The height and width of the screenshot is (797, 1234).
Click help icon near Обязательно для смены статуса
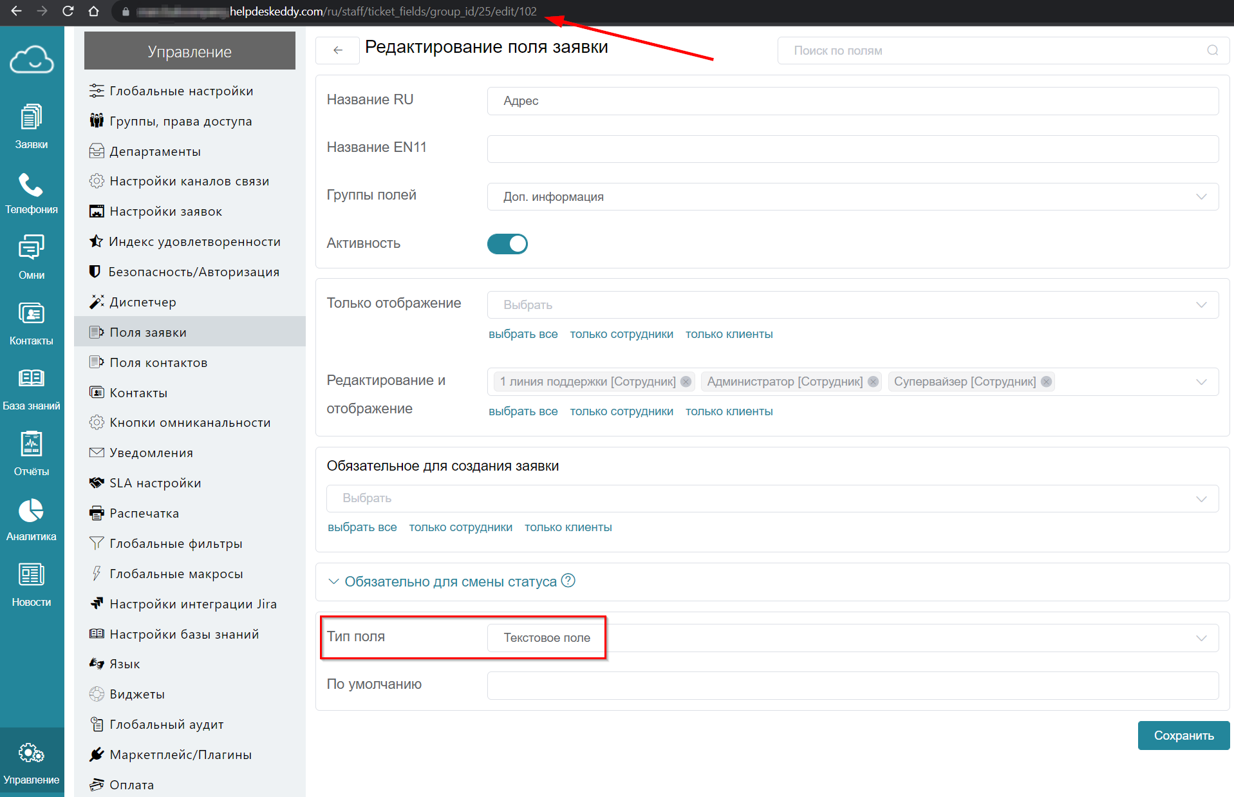tap(568, 581)
